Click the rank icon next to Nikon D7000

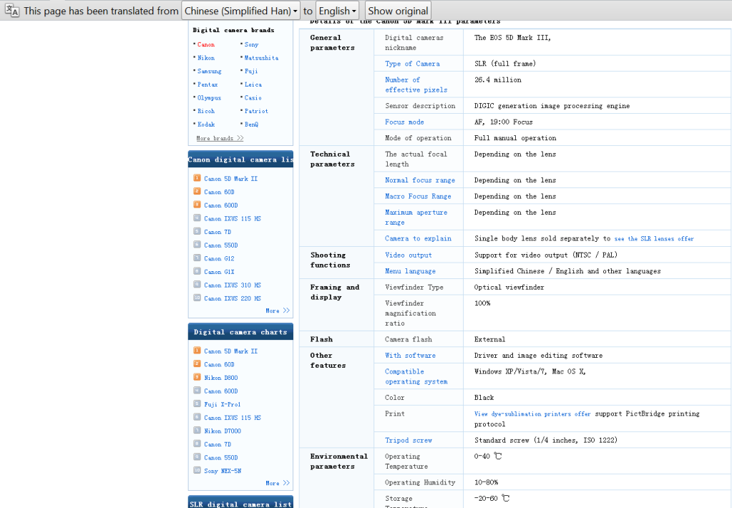pyautogui.click(x=197, y=430)
